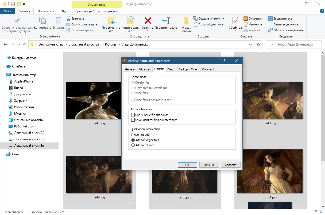Viewport: 325px width, 215px height.
Task: Switch to the Вид ribbon tab
Action: click(65, 11)
